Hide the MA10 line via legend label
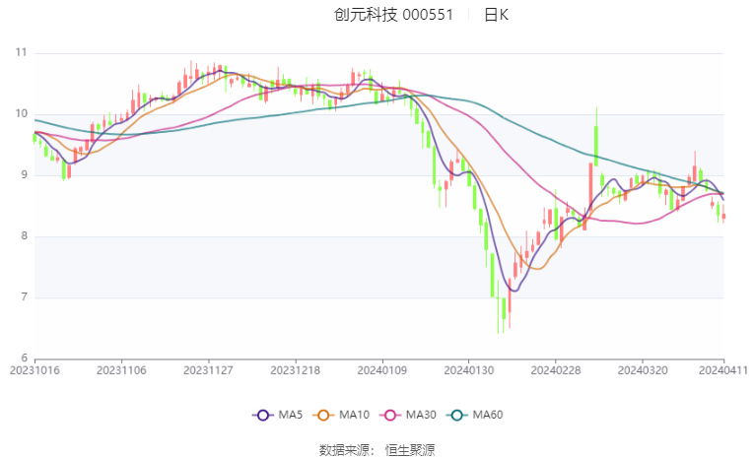 click(354, 415)
